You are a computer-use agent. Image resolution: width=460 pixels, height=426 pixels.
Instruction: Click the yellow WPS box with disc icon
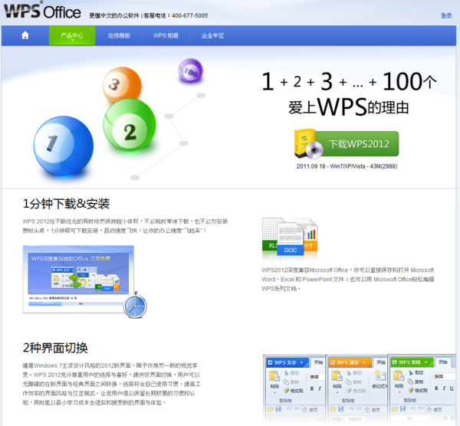(x=307, y=143)
